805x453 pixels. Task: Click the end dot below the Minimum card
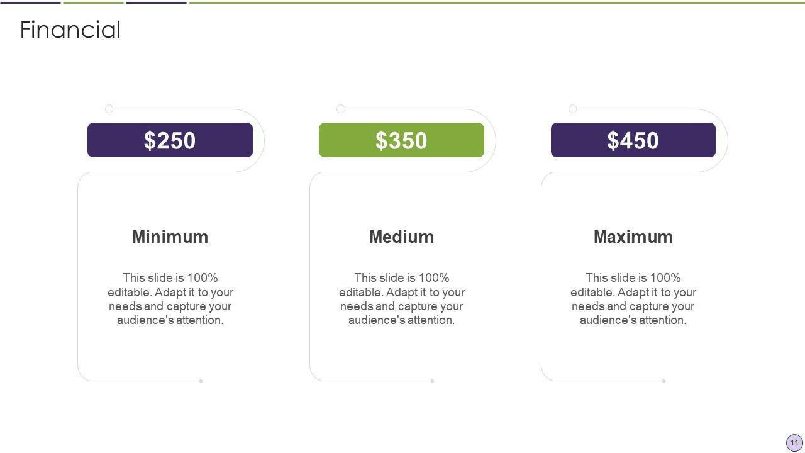point(201,381)
